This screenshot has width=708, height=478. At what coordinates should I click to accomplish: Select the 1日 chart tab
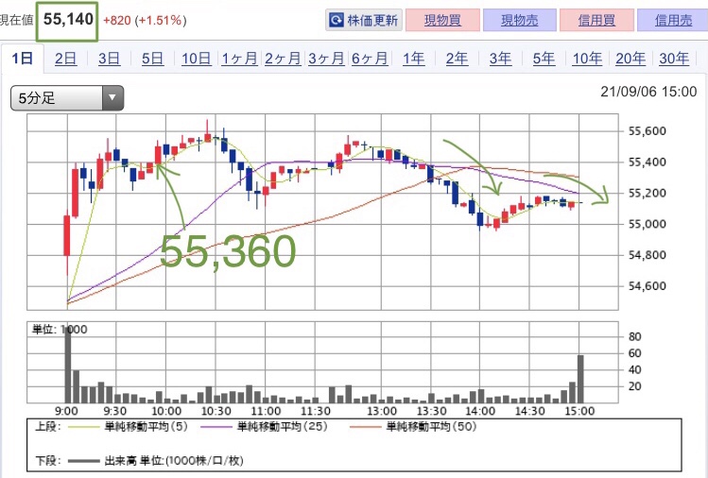click(22, 59)
